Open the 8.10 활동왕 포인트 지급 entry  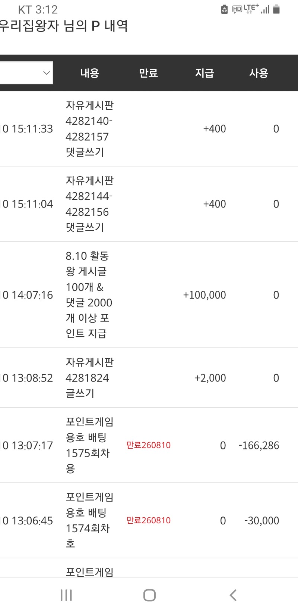[x=89, y=295]
